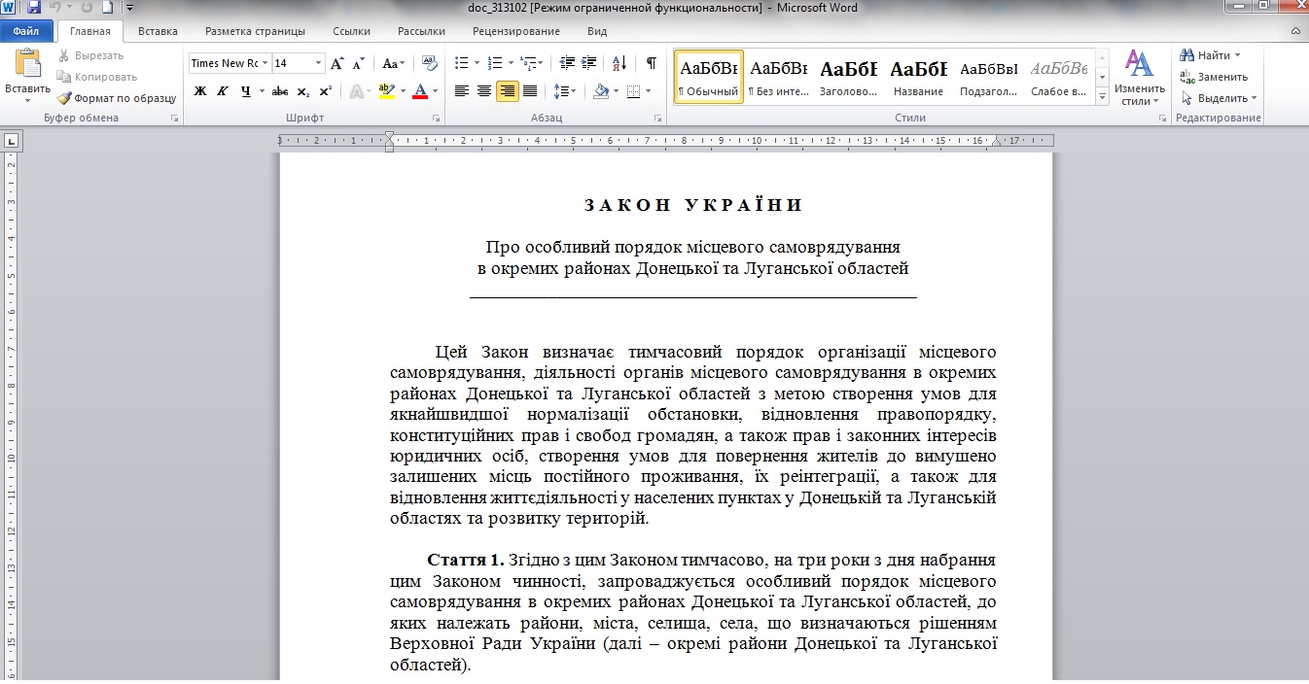Open the Рецензирование ribbon tab

(515, 31)
